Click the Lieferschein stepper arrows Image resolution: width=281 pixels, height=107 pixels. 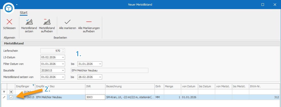(63, 51)
